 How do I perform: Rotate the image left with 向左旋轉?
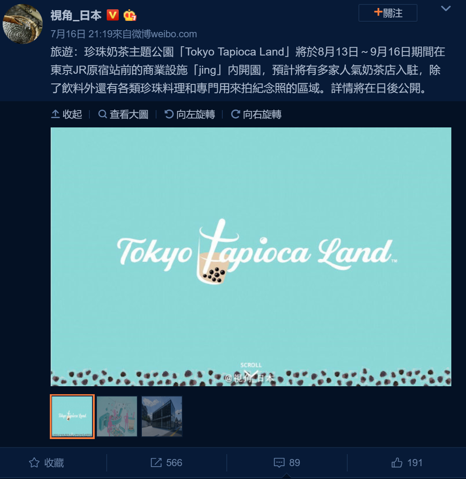[190, 114]
